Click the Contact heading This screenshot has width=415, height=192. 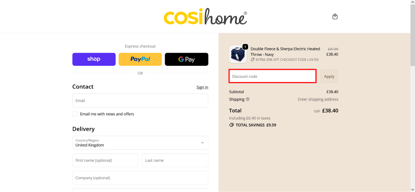(x=83, y=87)
